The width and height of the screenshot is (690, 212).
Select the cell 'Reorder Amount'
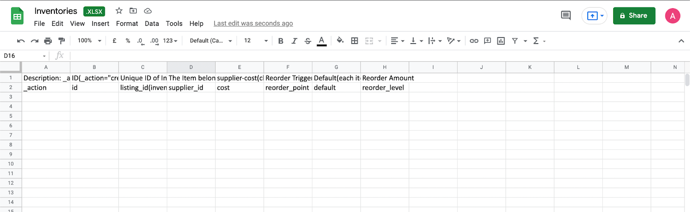pyautogui.click(x=385, y=78)
